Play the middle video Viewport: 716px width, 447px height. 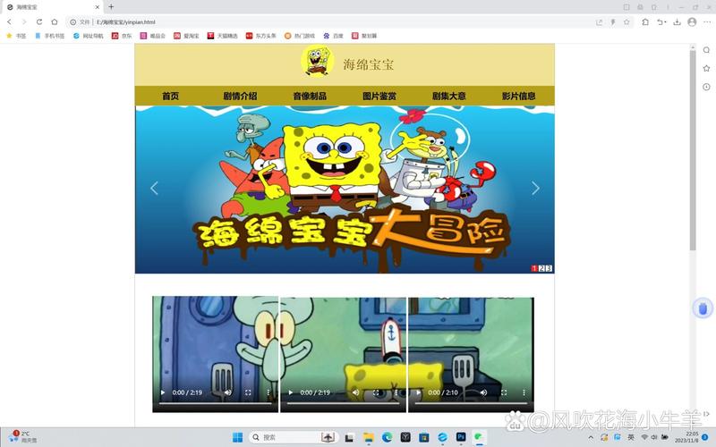point(290,392)
